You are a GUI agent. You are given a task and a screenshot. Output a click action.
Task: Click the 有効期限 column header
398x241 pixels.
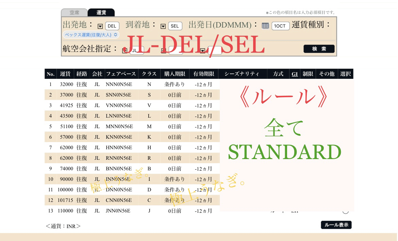pos(203,74)
